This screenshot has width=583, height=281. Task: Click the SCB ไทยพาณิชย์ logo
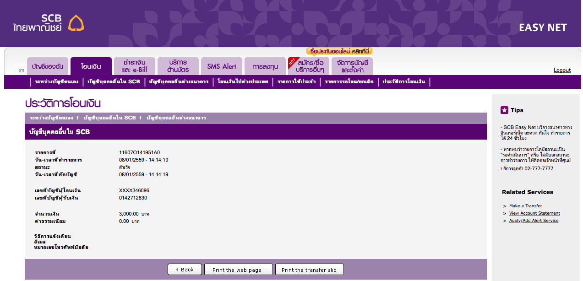(x=49, y=23)
